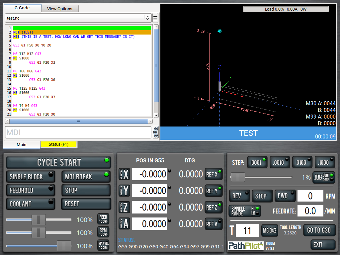Image resolution: width=340 pixels, height=255 pixels.
Task: Open the test.nc file dropdown
Action: pos(78,18)
